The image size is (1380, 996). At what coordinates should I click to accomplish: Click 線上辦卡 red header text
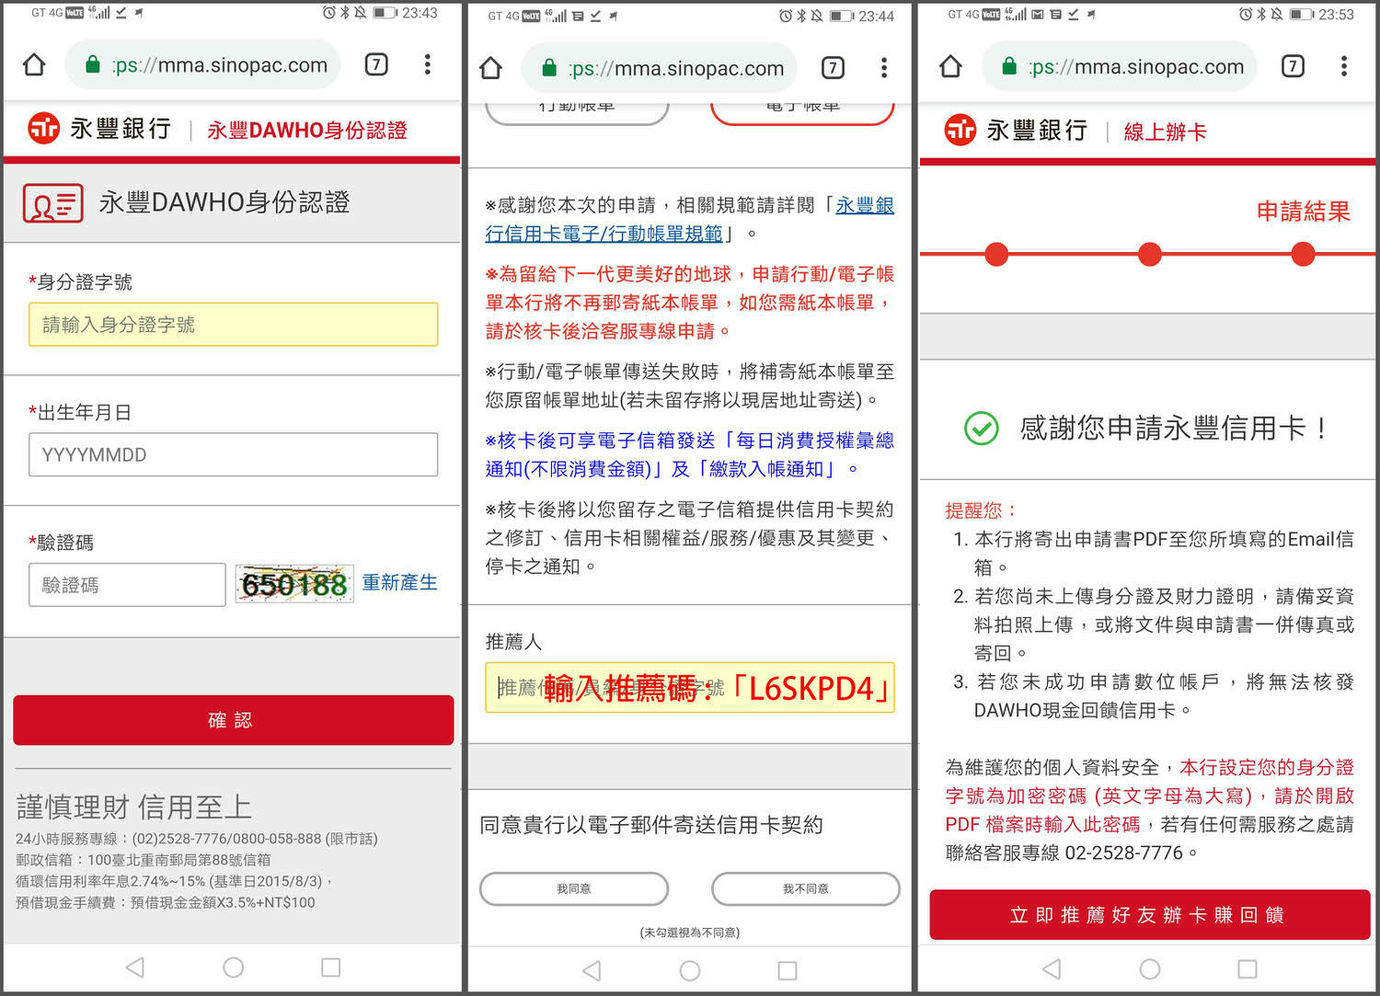[x=1166, y=132]
